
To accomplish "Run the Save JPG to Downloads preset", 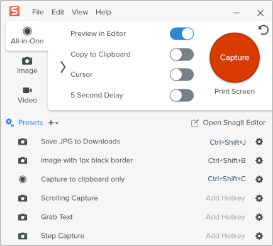I will click(x=81, y=142).
